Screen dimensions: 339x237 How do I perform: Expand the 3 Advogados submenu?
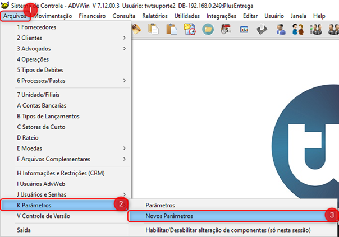pyautogui.click(x=66, y=49)
